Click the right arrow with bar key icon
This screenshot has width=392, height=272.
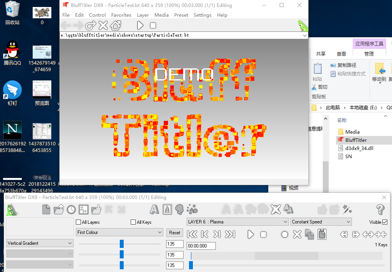pos(356,234)
